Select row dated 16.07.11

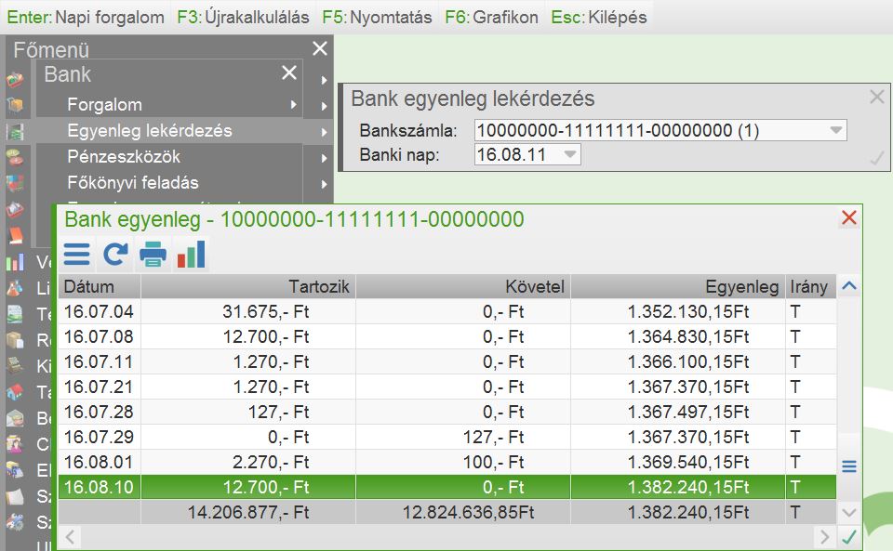447,361
